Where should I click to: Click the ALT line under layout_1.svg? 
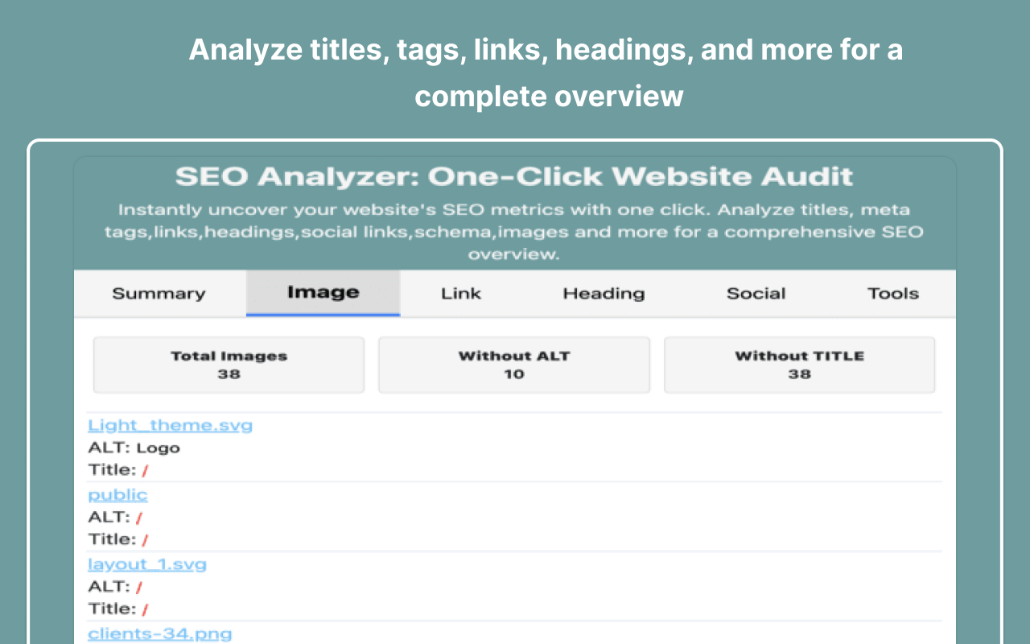[115, 587]
